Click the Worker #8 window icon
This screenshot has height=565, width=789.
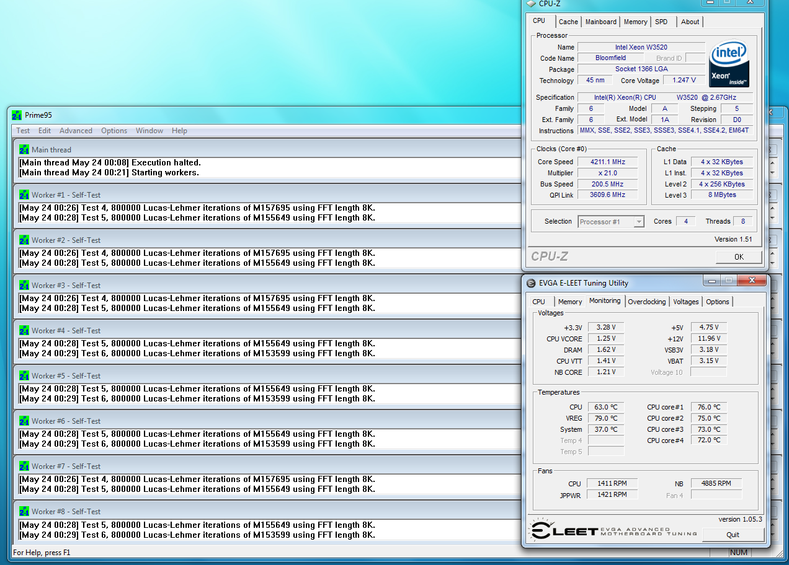(x=24, y=511)
